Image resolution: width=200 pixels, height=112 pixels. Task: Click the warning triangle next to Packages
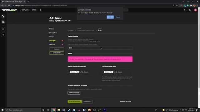click(62, 41)
